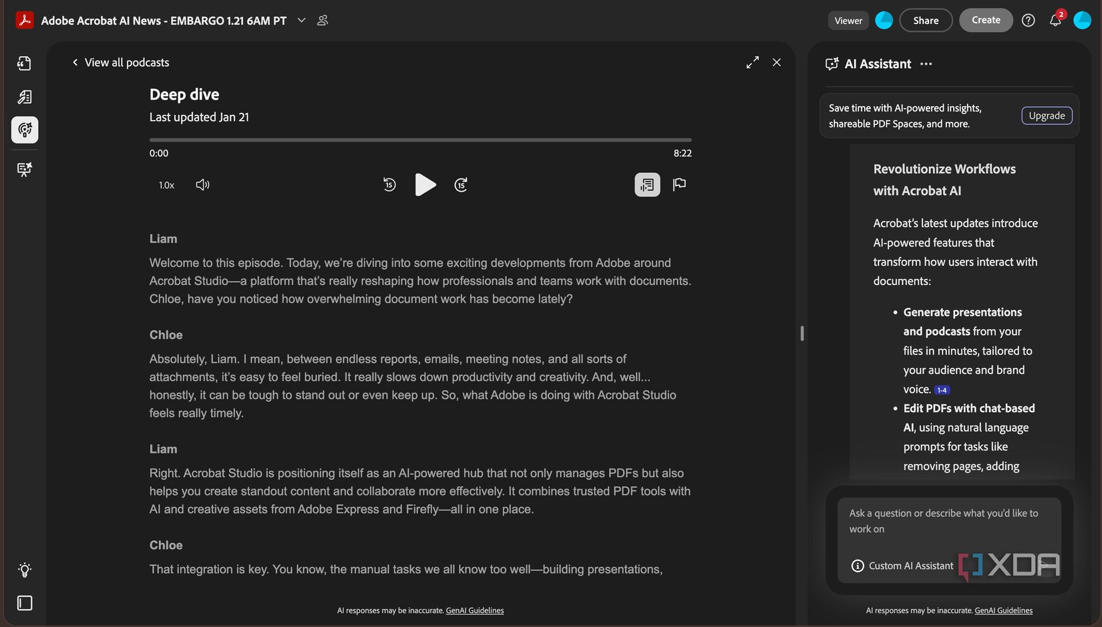Go back to View all podcasts

120,61
